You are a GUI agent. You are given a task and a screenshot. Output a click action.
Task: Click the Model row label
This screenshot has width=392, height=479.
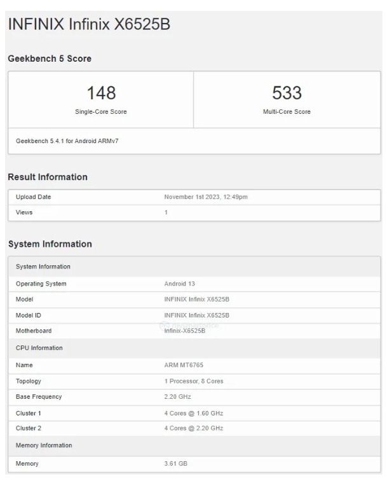24,300
